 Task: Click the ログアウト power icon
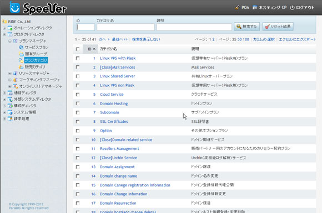292,8
